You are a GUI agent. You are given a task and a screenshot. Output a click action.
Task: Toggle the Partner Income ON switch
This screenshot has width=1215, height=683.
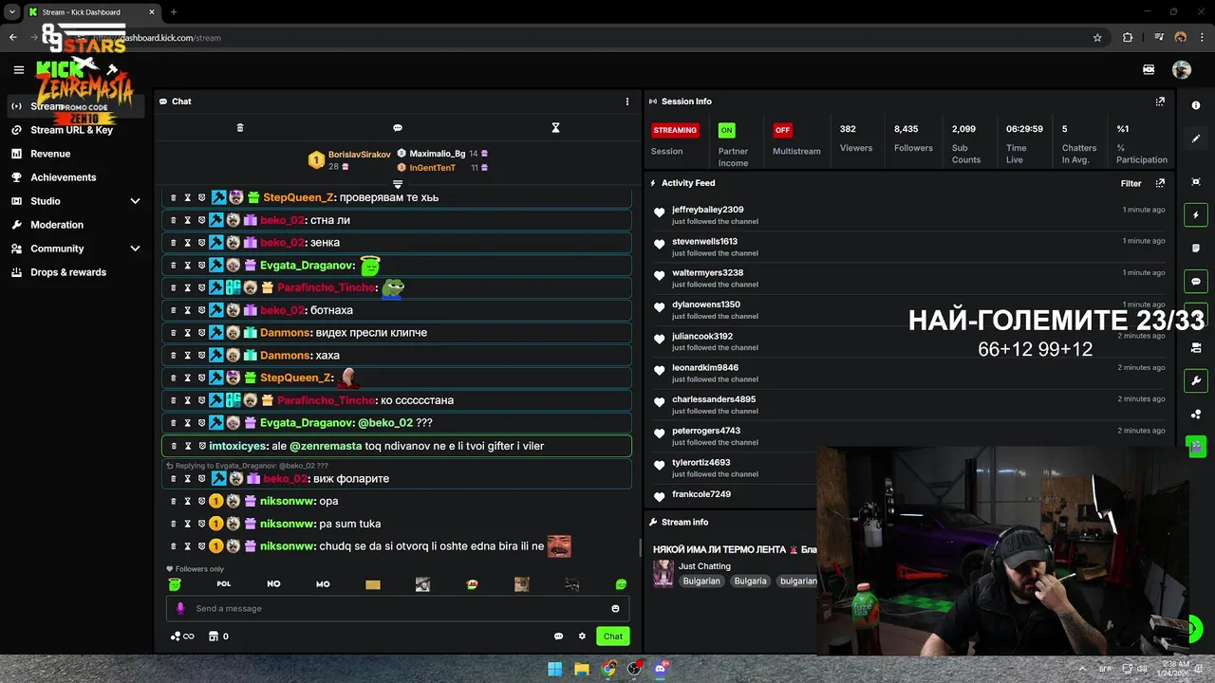(x=726, y=130)
